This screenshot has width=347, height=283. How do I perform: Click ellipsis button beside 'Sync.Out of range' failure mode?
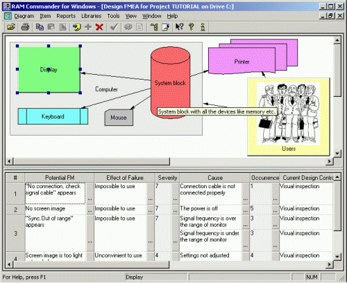click(x=90, y=233)
